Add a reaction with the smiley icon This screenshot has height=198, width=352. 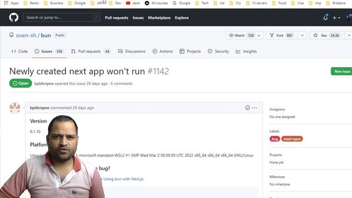(248, 108)
